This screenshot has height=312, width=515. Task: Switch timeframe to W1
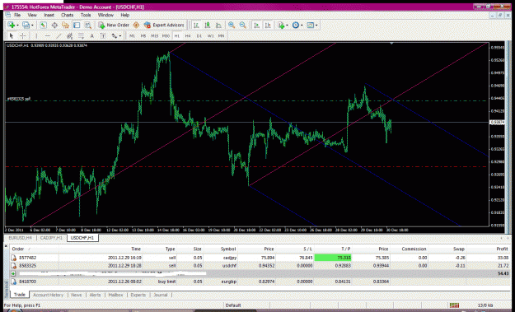(x=210, y=35)
